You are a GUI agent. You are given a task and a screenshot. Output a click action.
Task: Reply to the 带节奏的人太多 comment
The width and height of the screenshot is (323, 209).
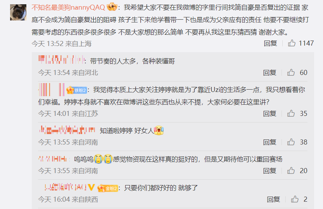269,73
